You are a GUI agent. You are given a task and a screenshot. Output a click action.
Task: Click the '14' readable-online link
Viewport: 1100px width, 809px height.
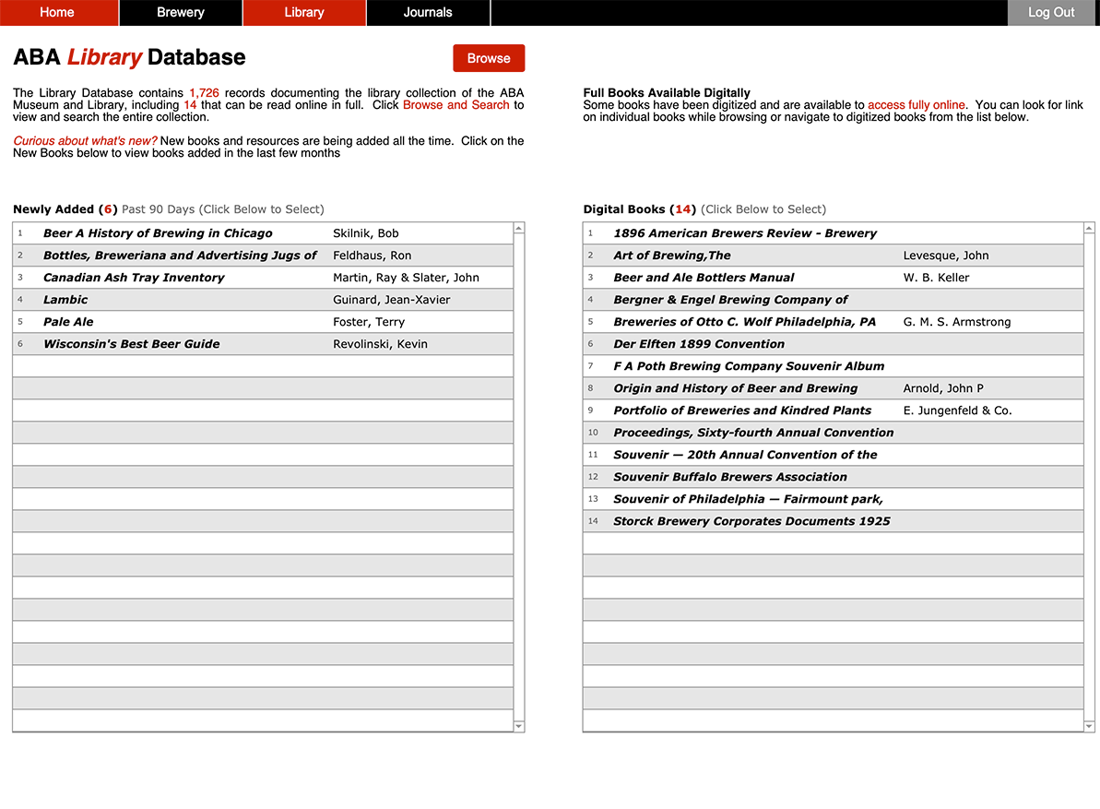coord(190,104)
